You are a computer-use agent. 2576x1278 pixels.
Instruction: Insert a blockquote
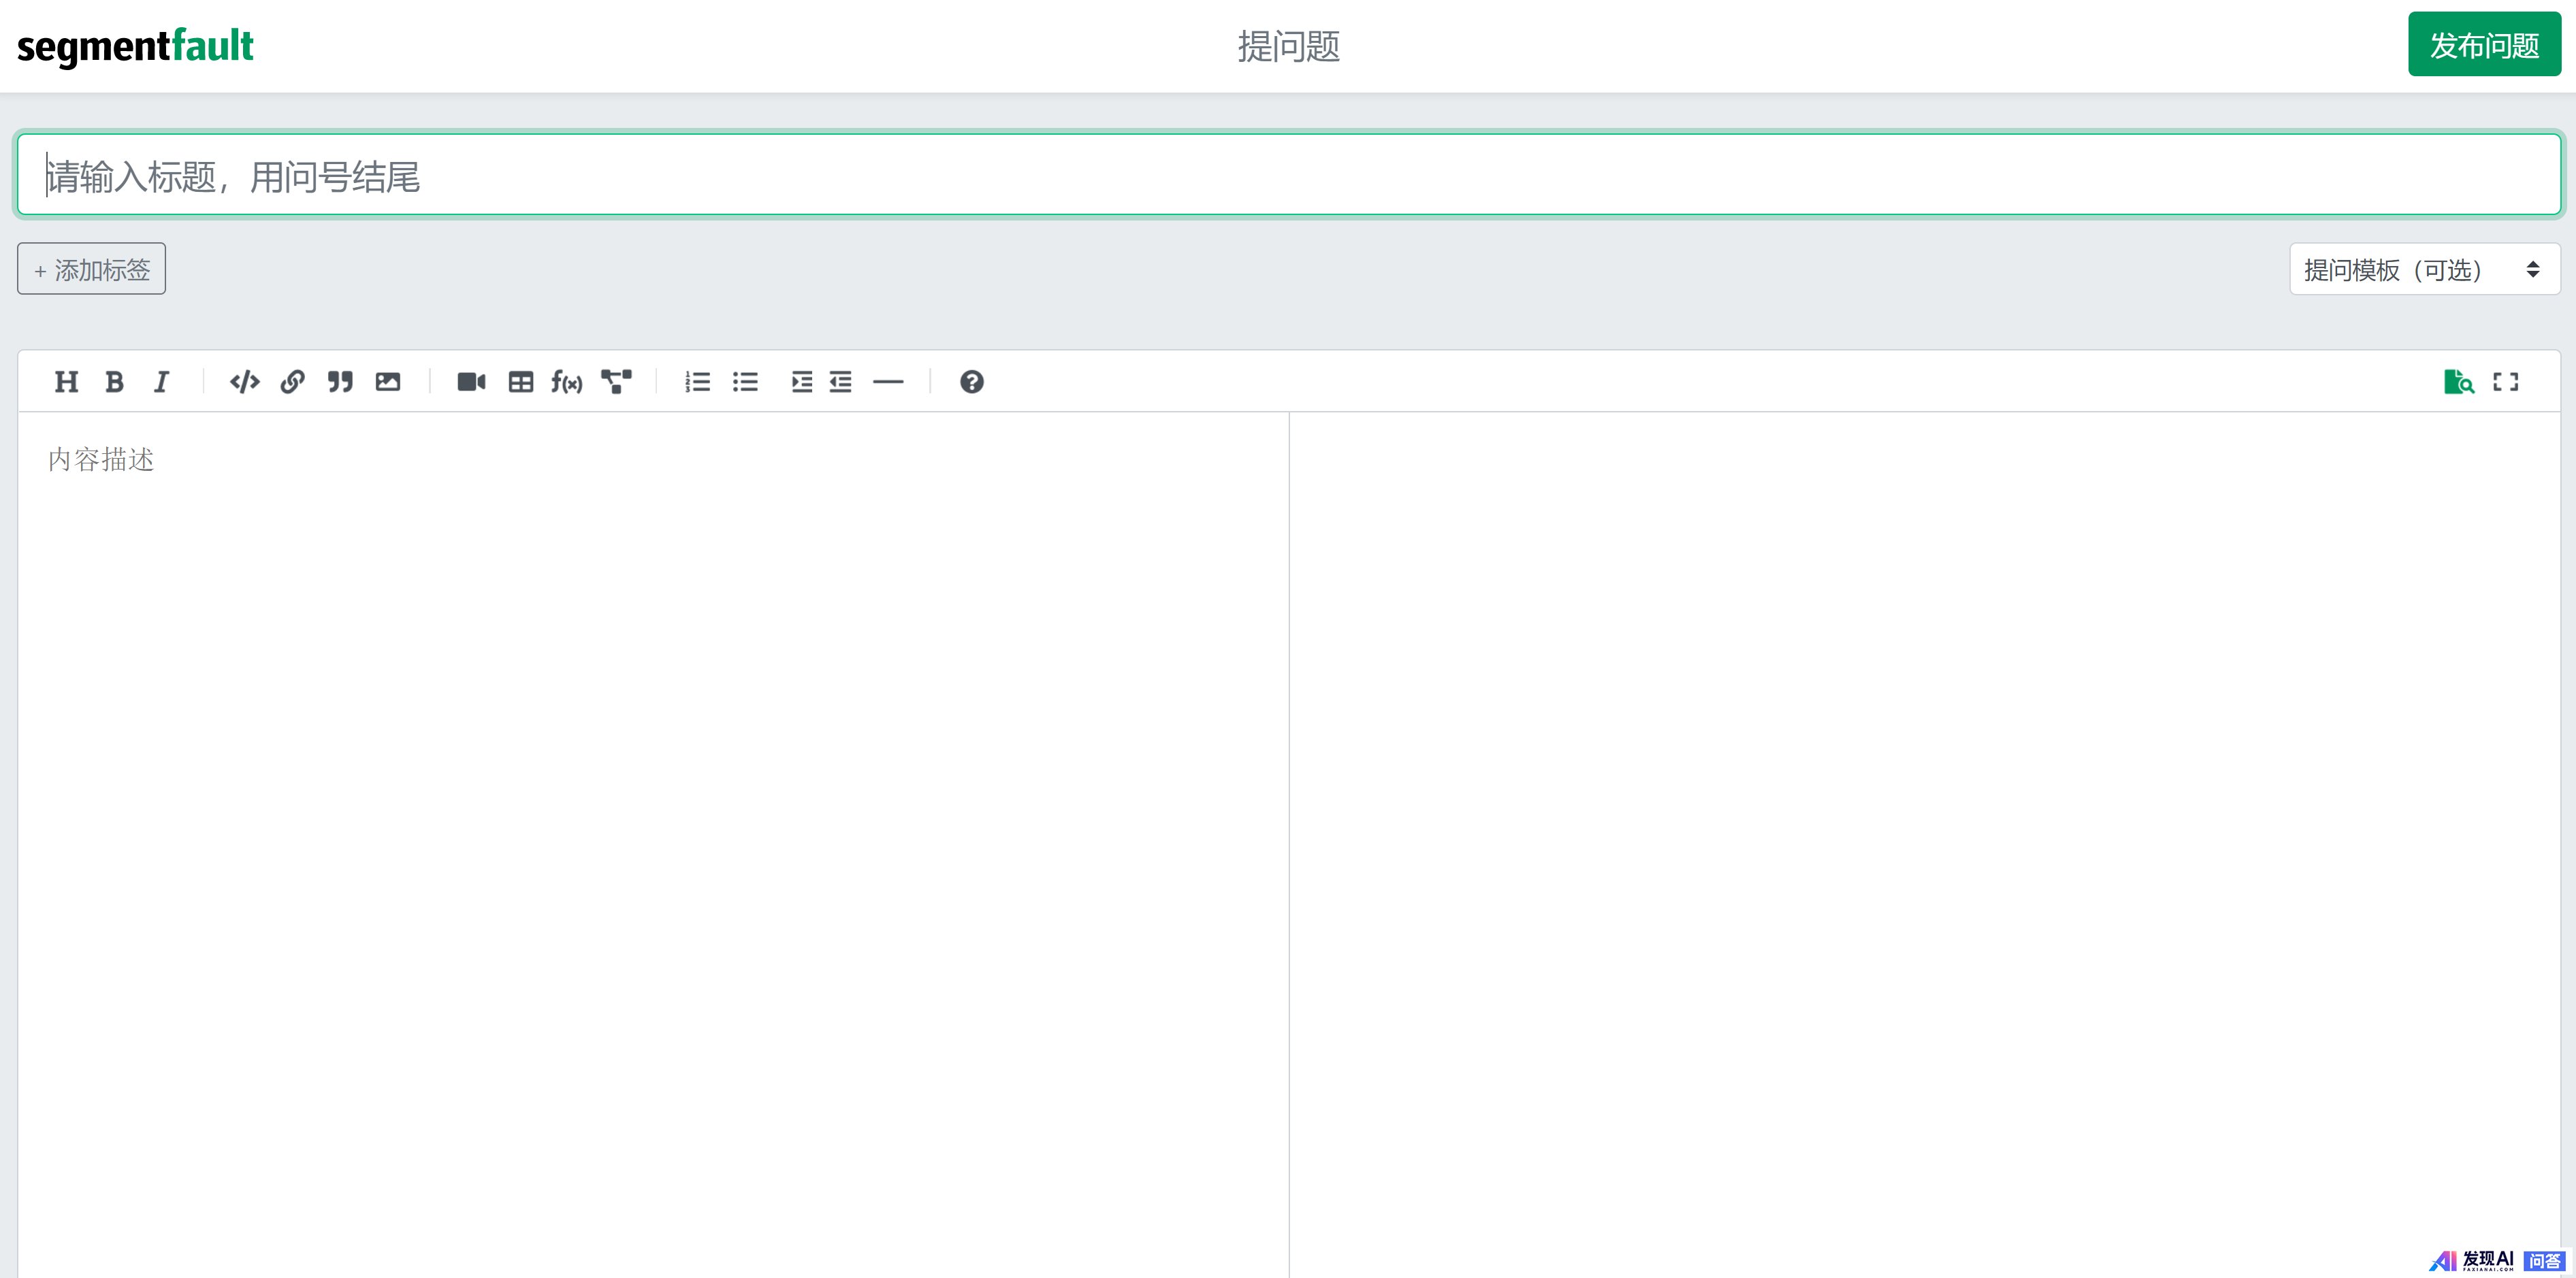(x=340, y=382)
